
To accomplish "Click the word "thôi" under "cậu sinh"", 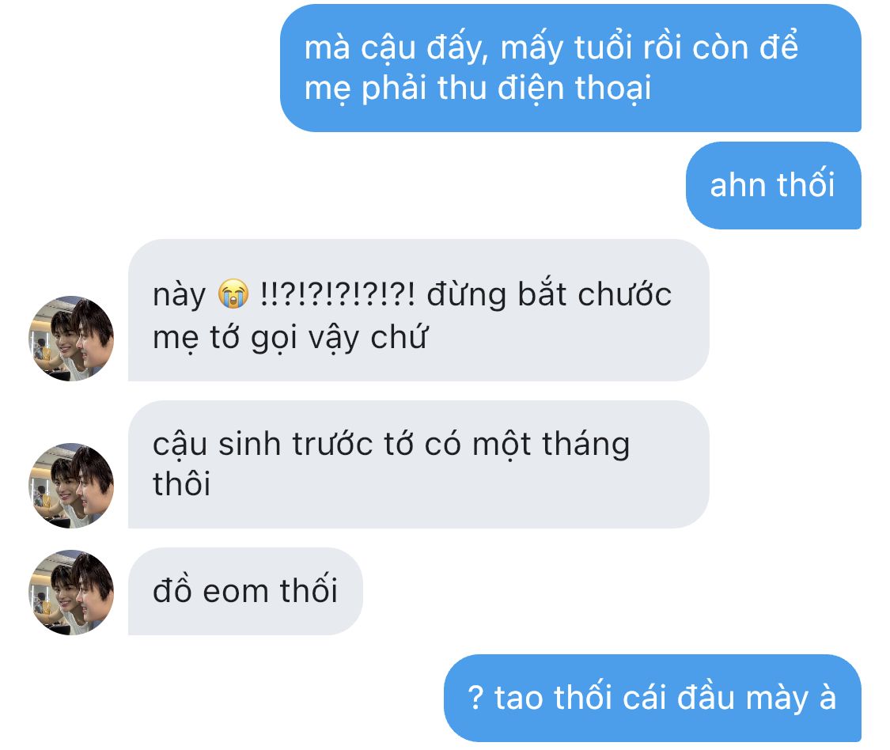I will [182, 484].
